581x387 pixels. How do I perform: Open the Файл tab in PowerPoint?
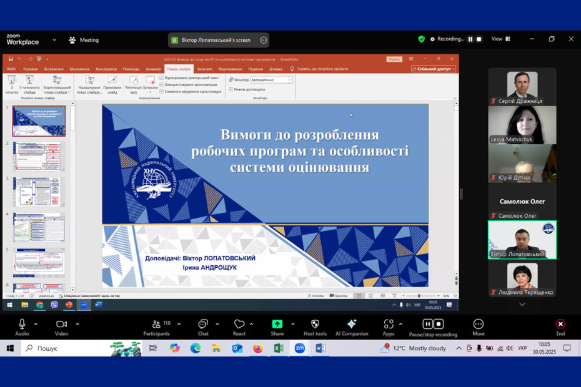click(11, 69)
